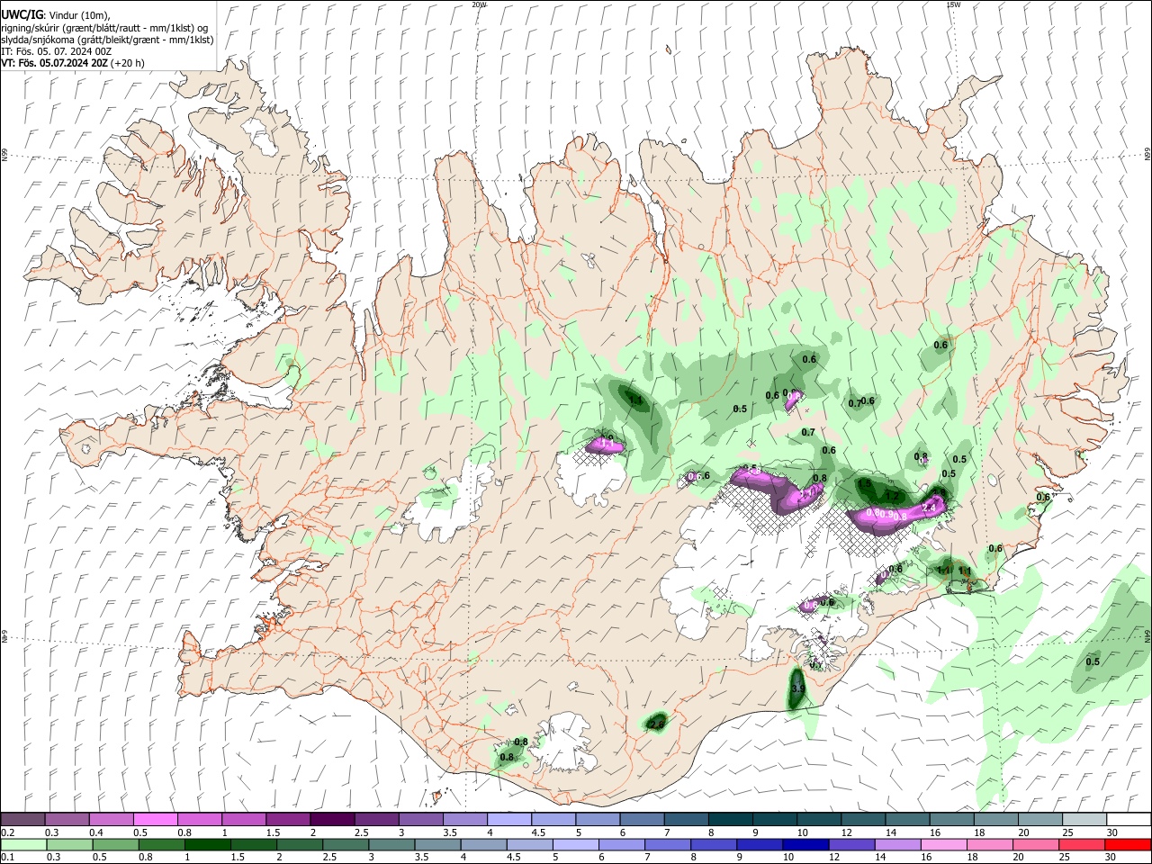Click the header line 'UWC/IG: Vindur (10m),'
The height and width of the screenshot is (864, 1152).
[55, 14]
